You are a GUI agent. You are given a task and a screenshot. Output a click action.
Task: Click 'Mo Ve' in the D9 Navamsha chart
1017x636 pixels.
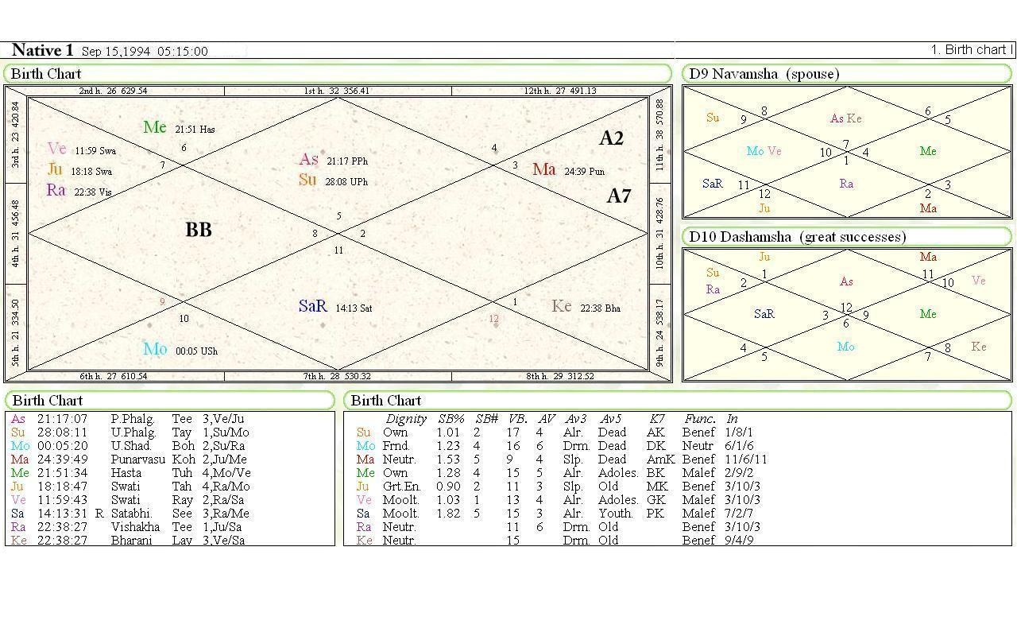point(764,151)
